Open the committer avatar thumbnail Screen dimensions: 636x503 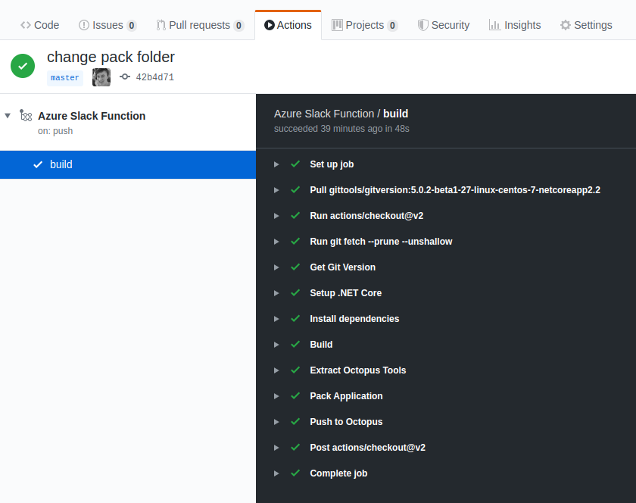coord(101,77)
